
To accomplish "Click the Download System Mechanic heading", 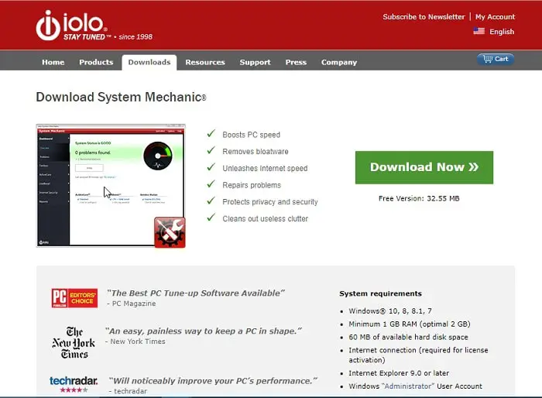I will [x=121, y=97].
